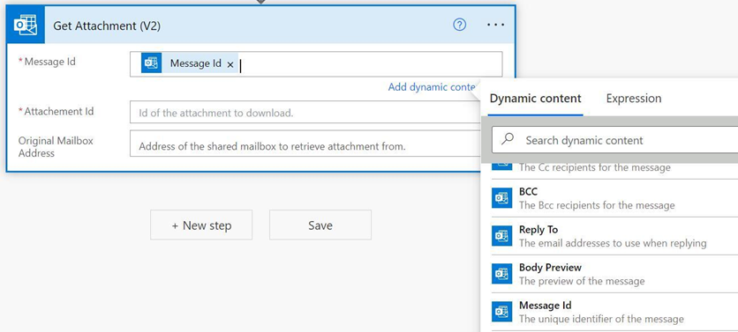
Task: Select Message Id in dynamic content list
Action: pyautogui.click(x=614, y=312)
